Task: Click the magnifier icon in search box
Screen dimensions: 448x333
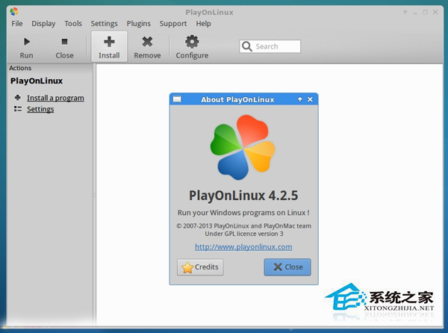Action: tap(247, 46)
